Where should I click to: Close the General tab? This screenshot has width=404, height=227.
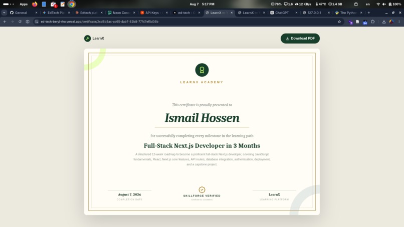[x=36, y=13]
